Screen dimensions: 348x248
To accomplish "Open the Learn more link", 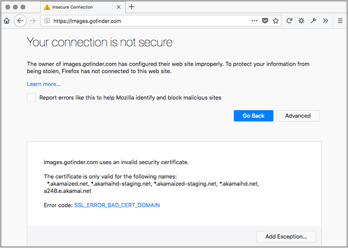I will [44, 84].
